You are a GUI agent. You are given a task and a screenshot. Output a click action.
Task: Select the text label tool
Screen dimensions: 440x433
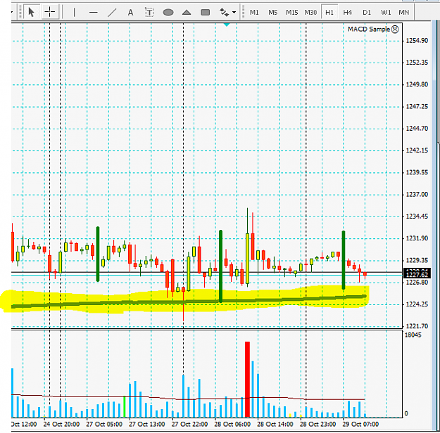click(149, 13)
